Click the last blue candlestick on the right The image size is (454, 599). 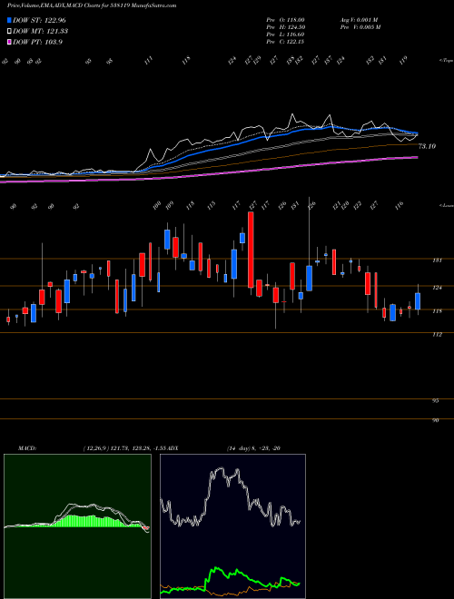418,301
